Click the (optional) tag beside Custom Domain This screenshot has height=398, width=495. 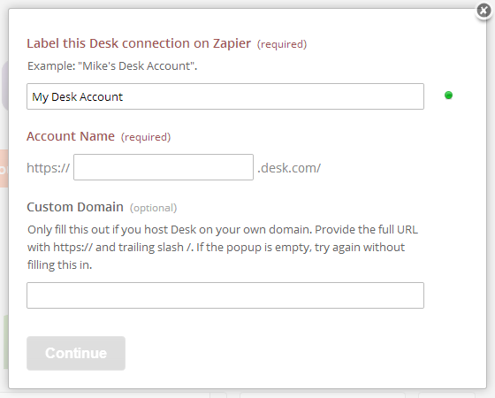(x=154, y=208)
